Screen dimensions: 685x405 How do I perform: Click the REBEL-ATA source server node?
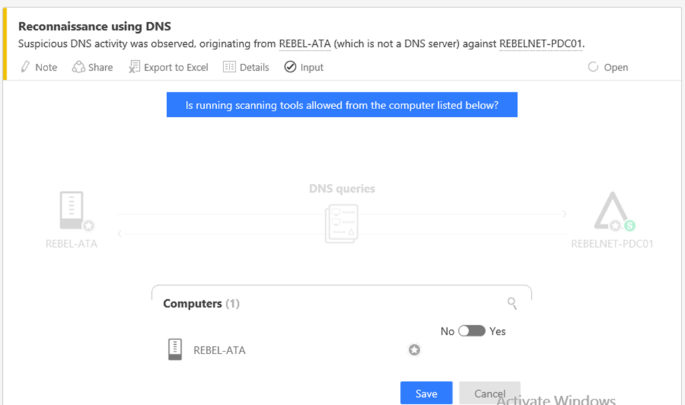click(72, 212)
